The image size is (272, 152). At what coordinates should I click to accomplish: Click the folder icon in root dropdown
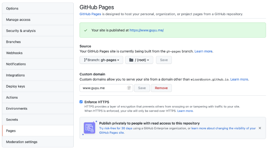(x=131, y=60)
